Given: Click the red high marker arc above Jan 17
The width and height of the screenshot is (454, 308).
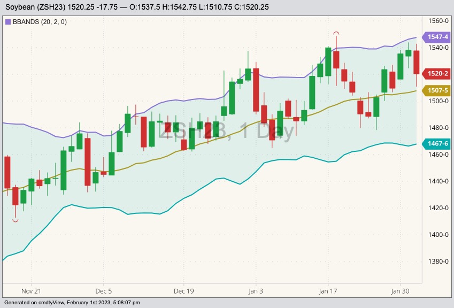Looking at the screenshot, I should tap(336, 33).
